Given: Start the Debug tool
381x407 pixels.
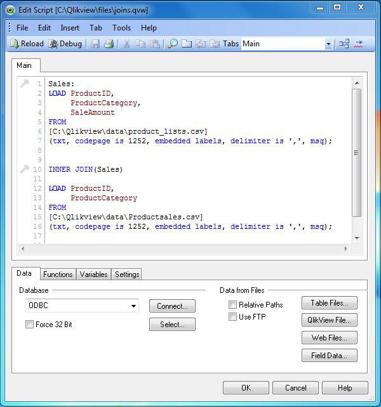Looking at the screenshot, I should [65, 44].
